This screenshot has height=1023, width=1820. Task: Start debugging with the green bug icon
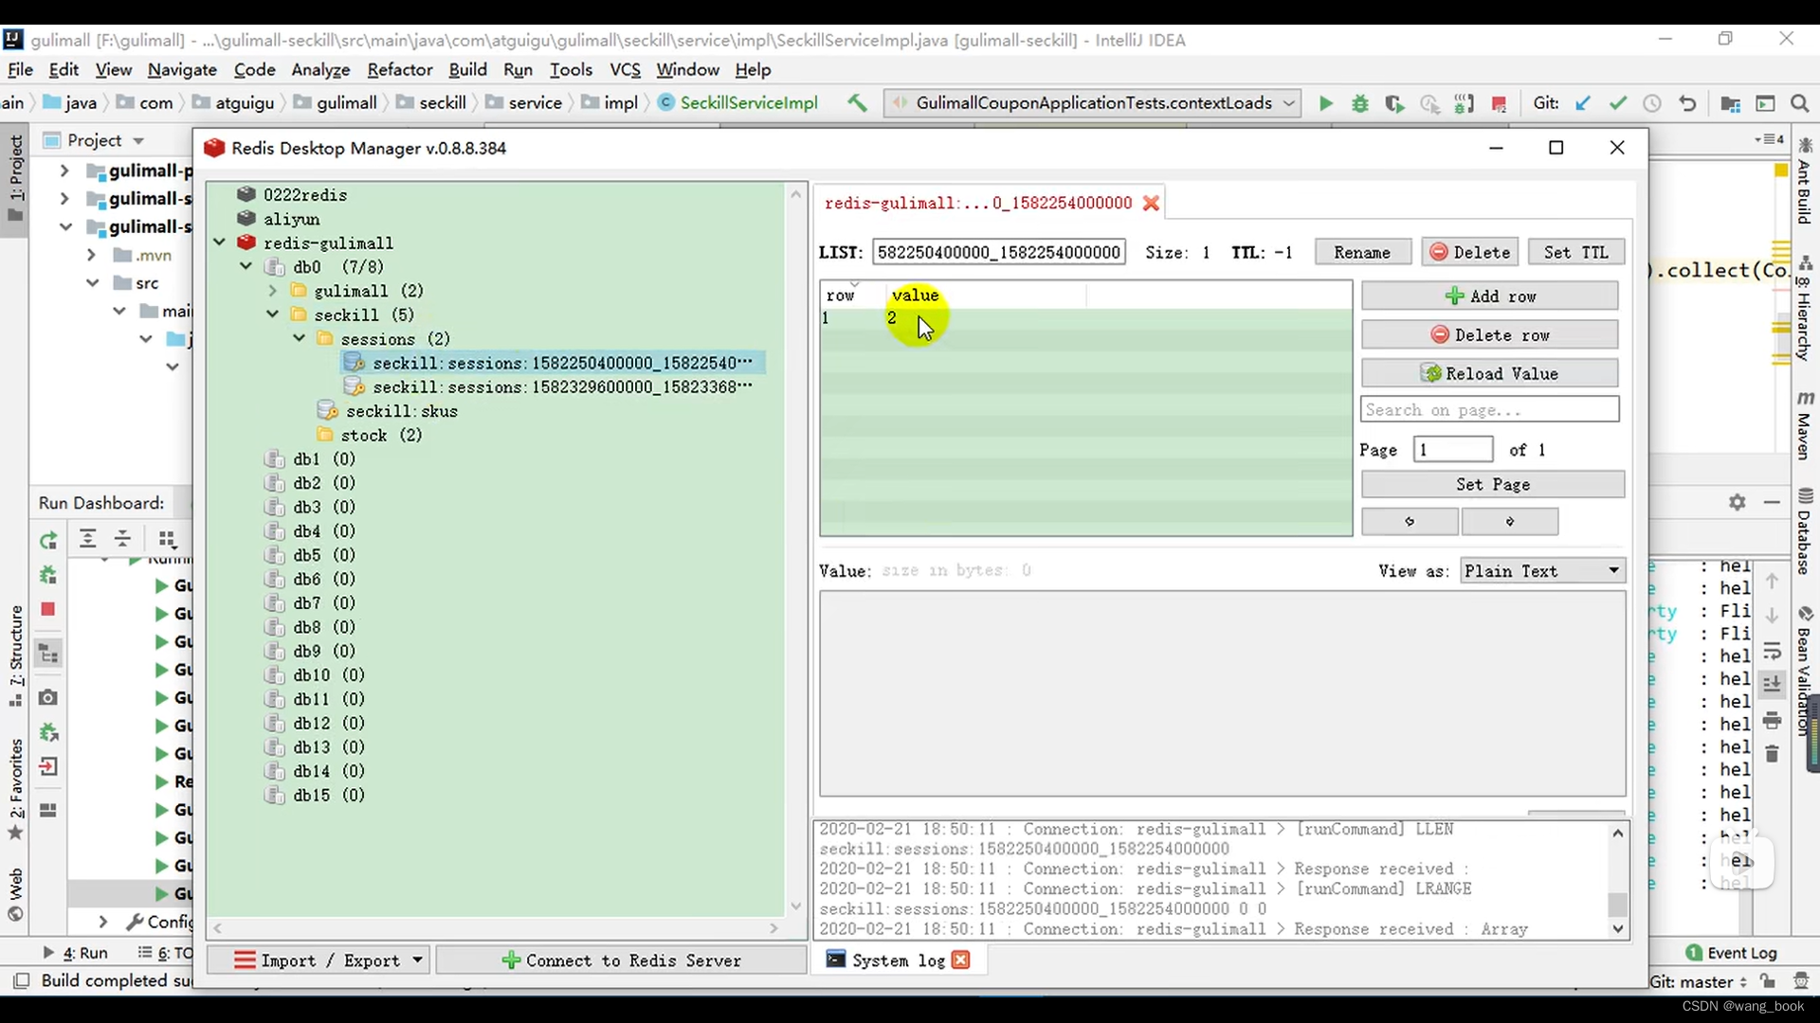pos(1360,103)
